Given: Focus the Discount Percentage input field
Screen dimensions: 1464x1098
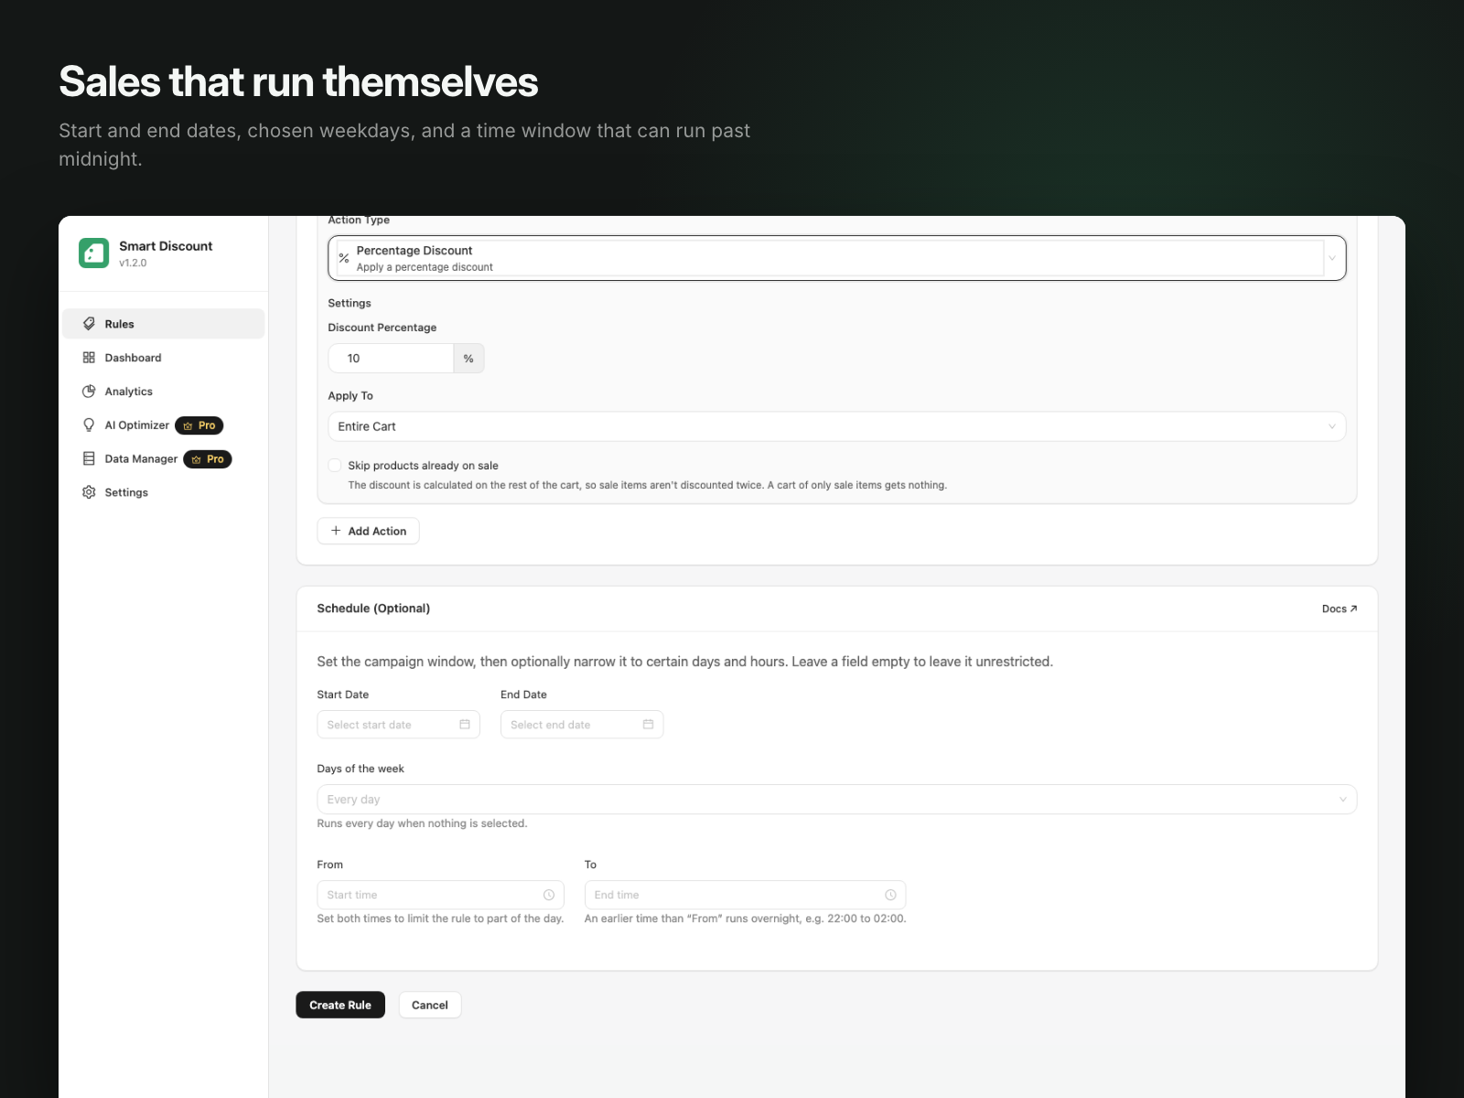Looking at the screenshot, I should click(x=391, y=359).
